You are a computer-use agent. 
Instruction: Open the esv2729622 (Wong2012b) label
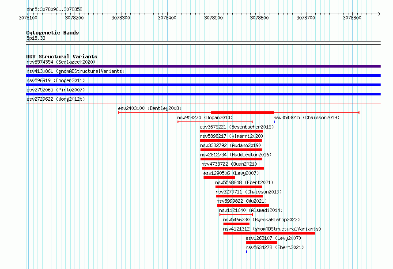tap(56, 99)
